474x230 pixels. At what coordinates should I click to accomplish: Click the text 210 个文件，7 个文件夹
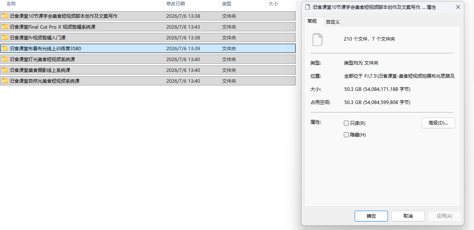click(369, 39)
